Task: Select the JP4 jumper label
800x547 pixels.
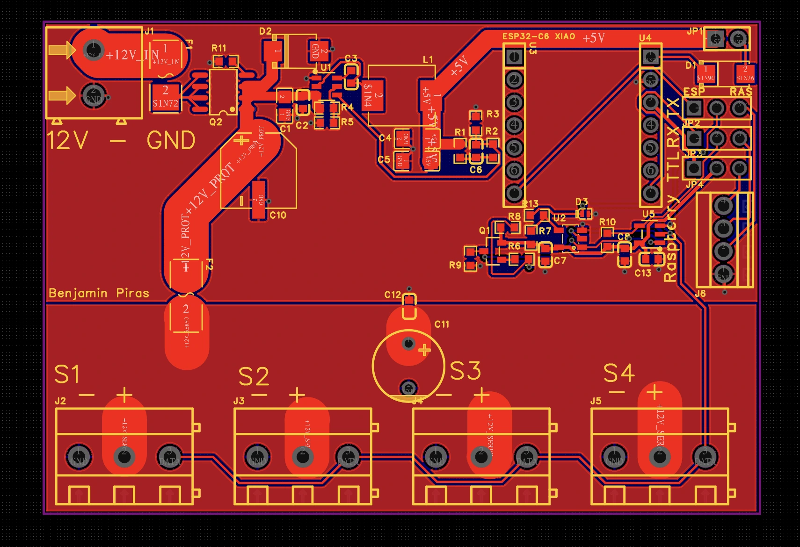Action: coord(695,185)
